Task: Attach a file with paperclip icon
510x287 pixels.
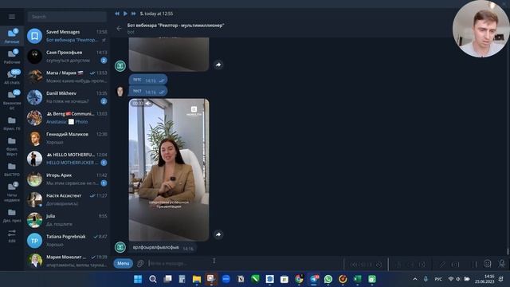Action: [140, 264]
